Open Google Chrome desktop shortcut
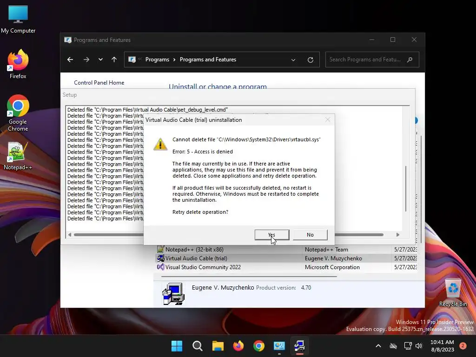476x357 pixels. click(x=18, y=113)
